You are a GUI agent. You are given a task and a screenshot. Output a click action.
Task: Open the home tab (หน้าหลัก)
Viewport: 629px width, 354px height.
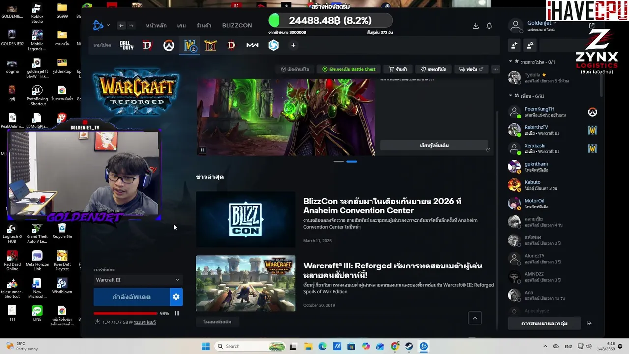pyautogui.click(x=156, y=26)
